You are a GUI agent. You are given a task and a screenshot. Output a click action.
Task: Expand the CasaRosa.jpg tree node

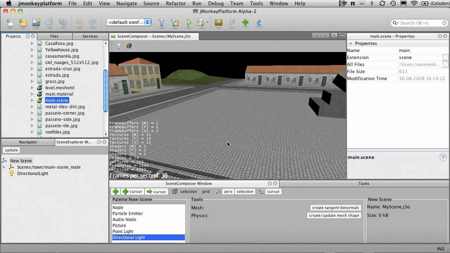point(32,44)
